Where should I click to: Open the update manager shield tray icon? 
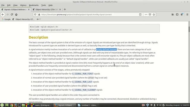tap(148, 105)
